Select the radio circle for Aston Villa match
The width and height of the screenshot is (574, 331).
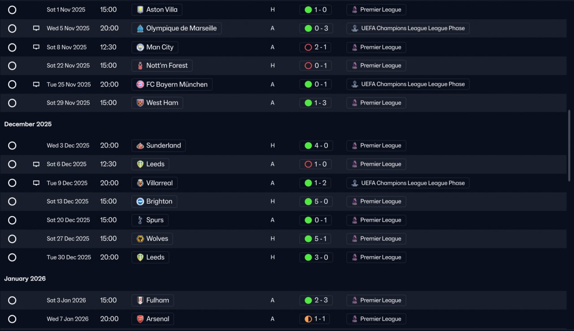click(12, 10)
